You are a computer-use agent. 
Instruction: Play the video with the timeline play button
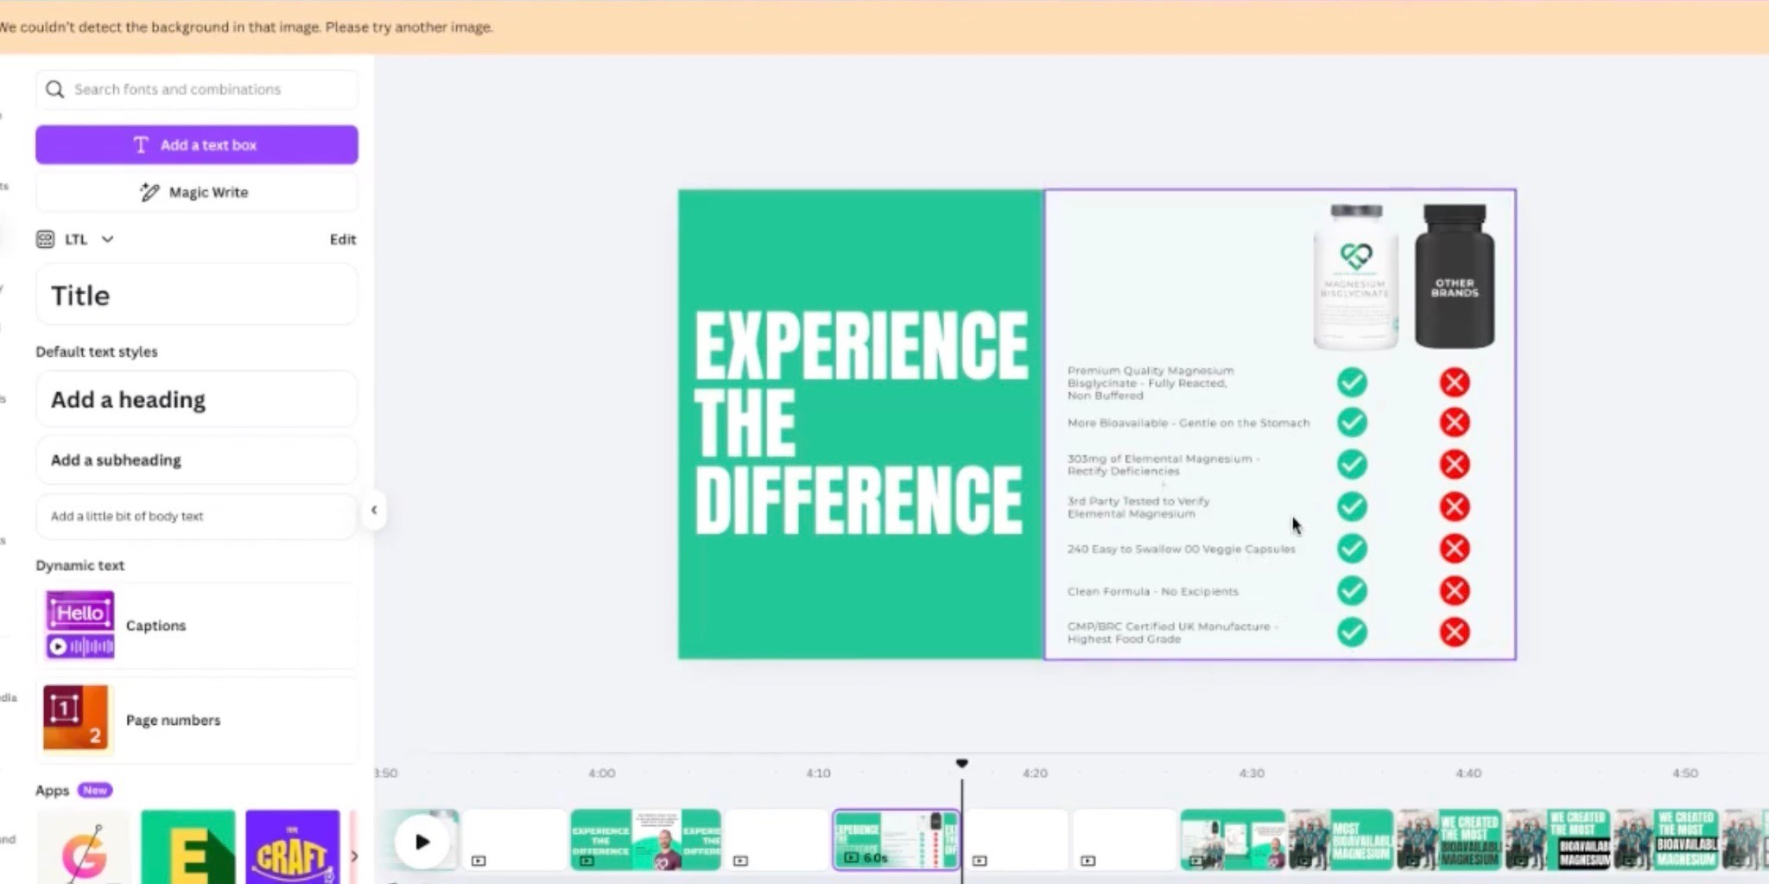point(422,841)
